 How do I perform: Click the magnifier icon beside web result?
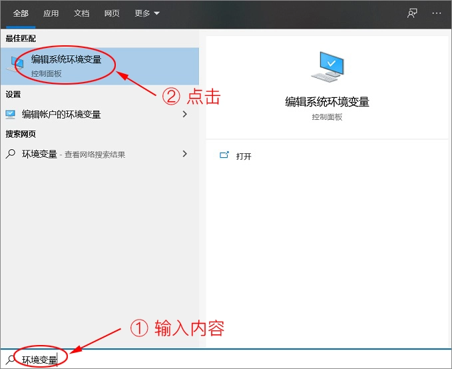tap(11, 154)
